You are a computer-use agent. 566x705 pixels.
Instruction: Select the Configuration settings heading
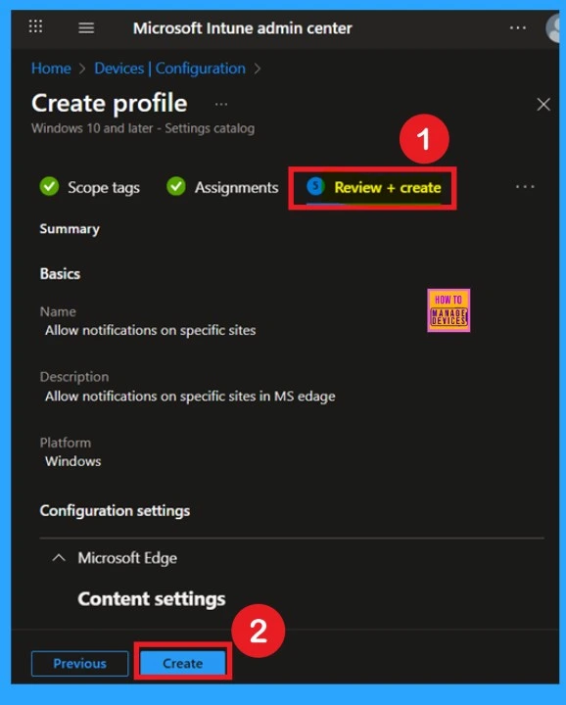click(115, 511)
